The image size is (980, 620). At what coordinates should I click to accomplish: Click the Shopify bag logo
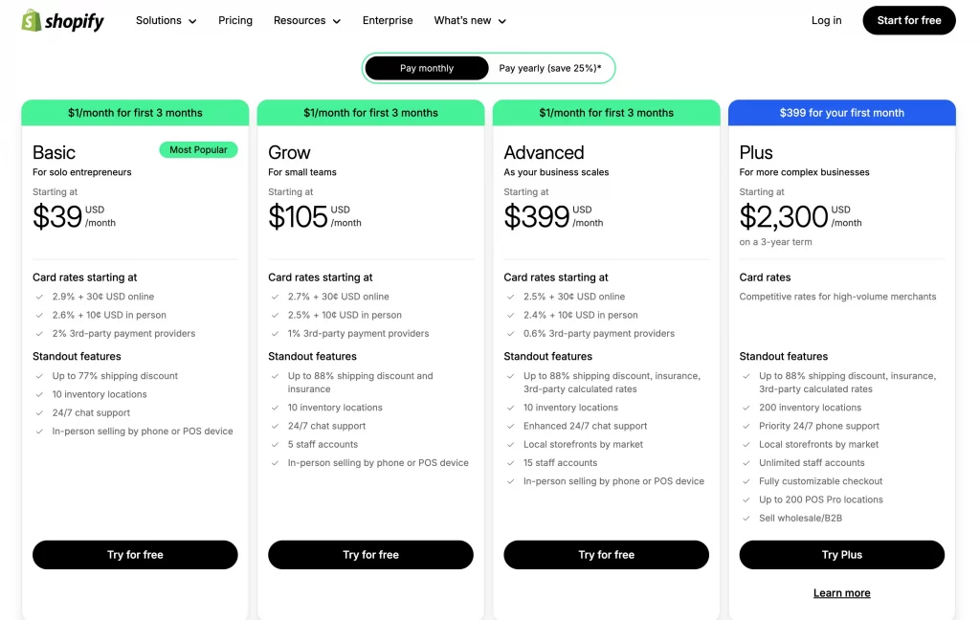pyautogui.click(x=32, y=20)
